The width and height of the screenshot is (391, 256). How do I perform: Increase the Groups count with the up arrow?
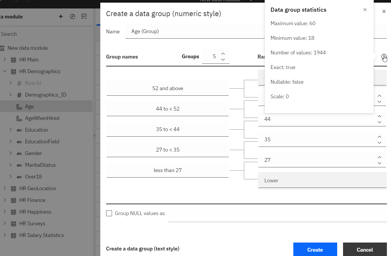click(x=223, y=54)
